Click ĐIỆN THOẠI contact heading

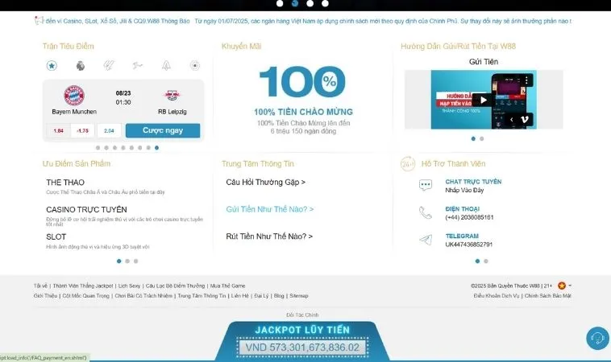coord(462,209)
